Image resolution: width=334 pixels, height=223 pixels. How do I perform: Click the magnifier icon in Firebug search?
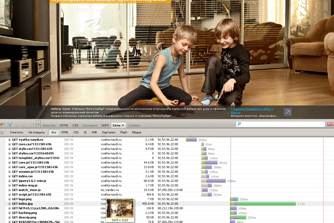click(239, 124)
